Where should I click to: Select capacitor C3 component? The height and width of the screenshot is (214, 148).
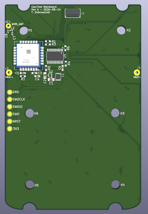pos(34,73)
